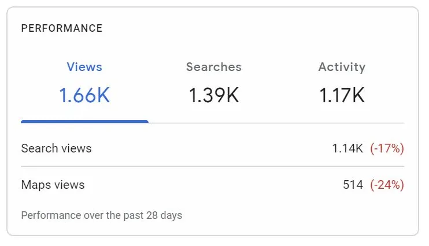Switch to the Views tab
Screen dimensions: 429x246
(x=84, y=67)
